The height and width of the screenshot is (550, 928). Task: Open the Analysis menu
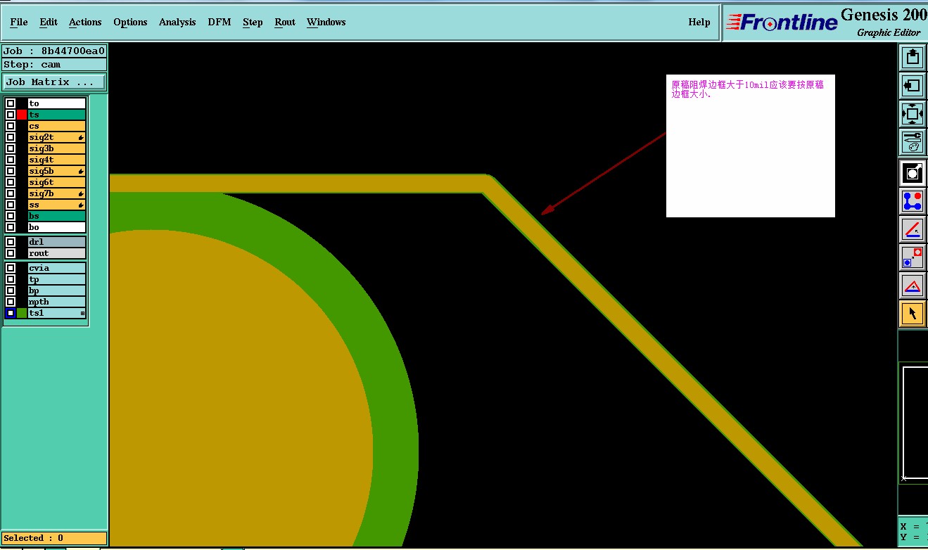coord(177,23)
